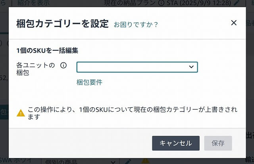This screenshot has height=164, width=254.
Task: Click the info icon beside 現在の納品プラン
Action: [x=161, y=3]
